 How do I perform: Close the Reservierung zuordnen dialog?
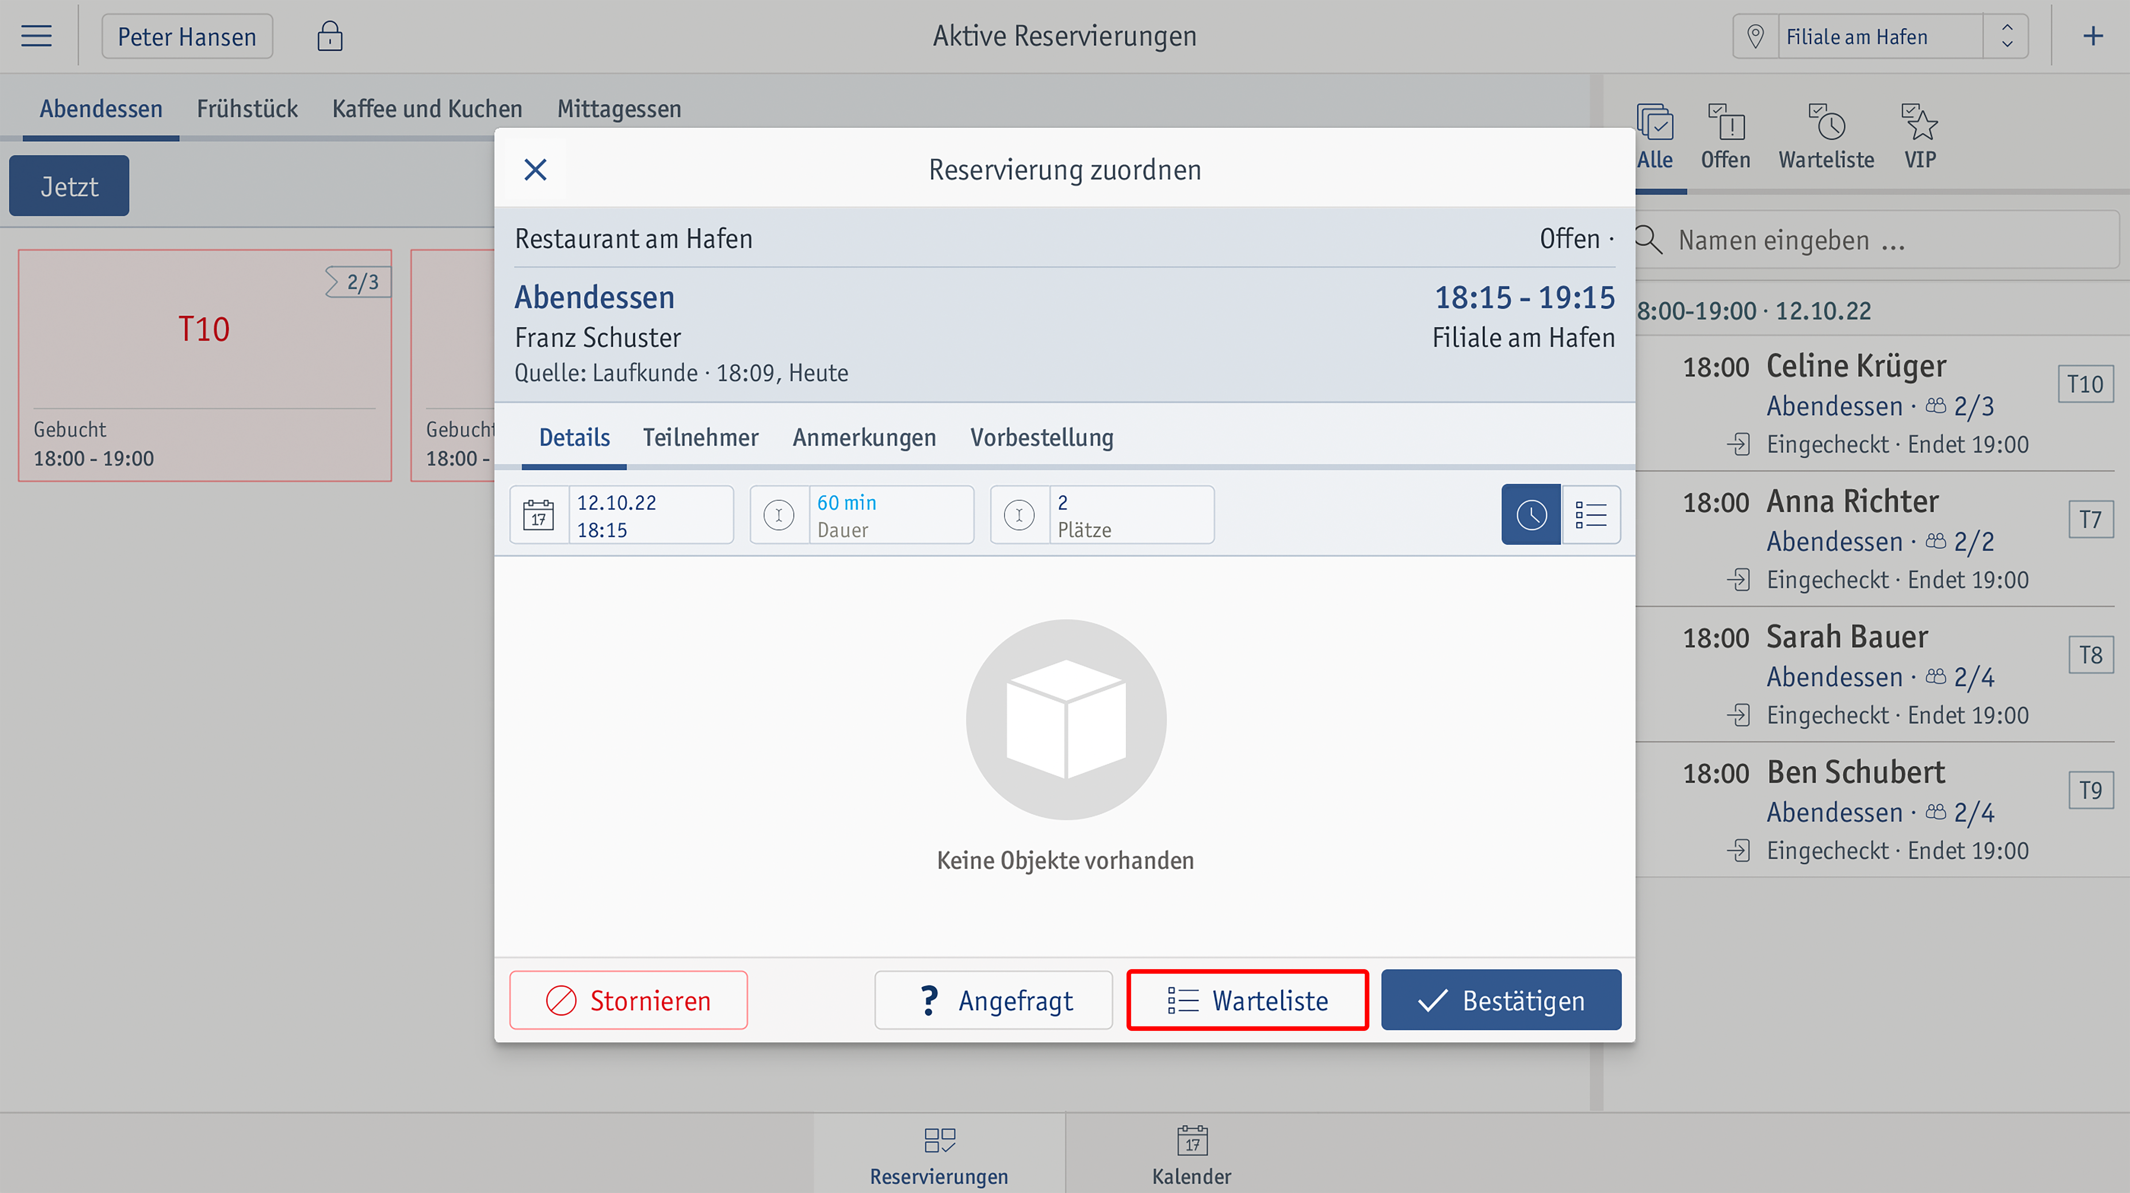click(x=536, y=169)
